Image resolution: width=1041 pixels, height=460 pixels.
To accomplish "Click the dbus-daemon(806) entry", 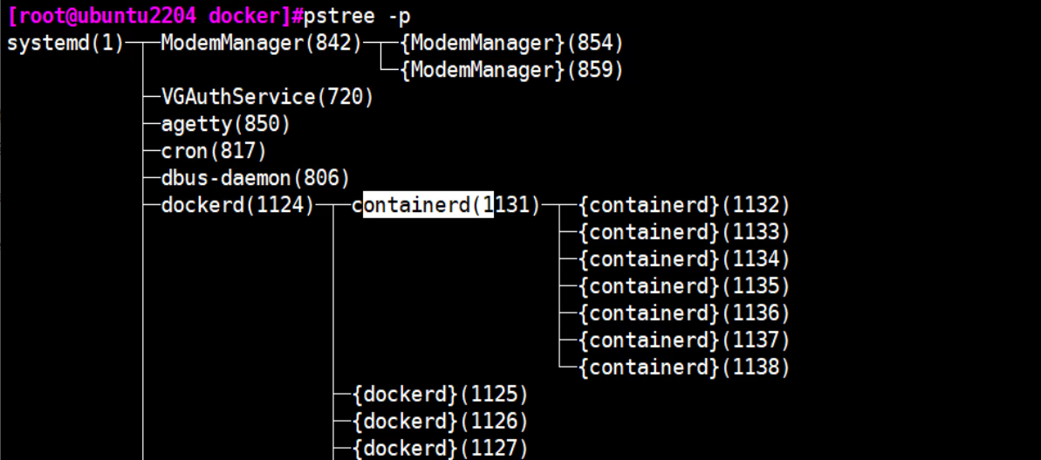I will click(x=255, y=179).
